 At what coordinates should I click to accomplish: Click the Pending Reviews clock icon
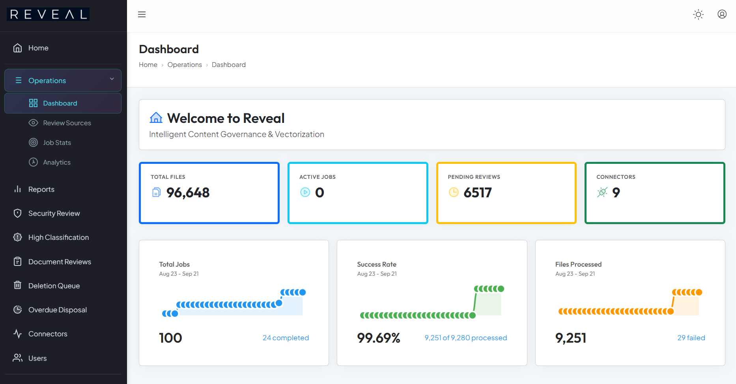[454, 192]
